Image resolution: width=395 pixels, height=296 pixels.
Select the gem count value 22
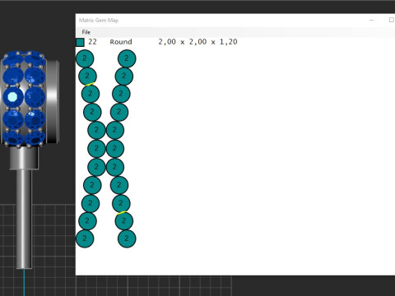click(92, 42)
